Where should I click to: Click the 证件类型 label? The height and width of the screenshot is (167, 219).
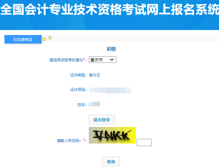point(78,75)
